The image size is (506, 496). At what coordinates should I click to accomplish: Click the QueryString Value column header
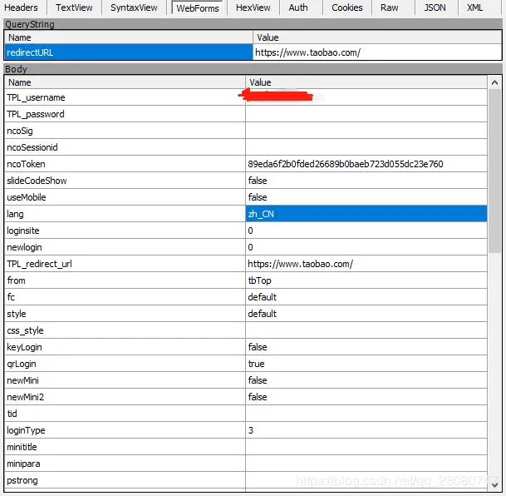point(377,37)
